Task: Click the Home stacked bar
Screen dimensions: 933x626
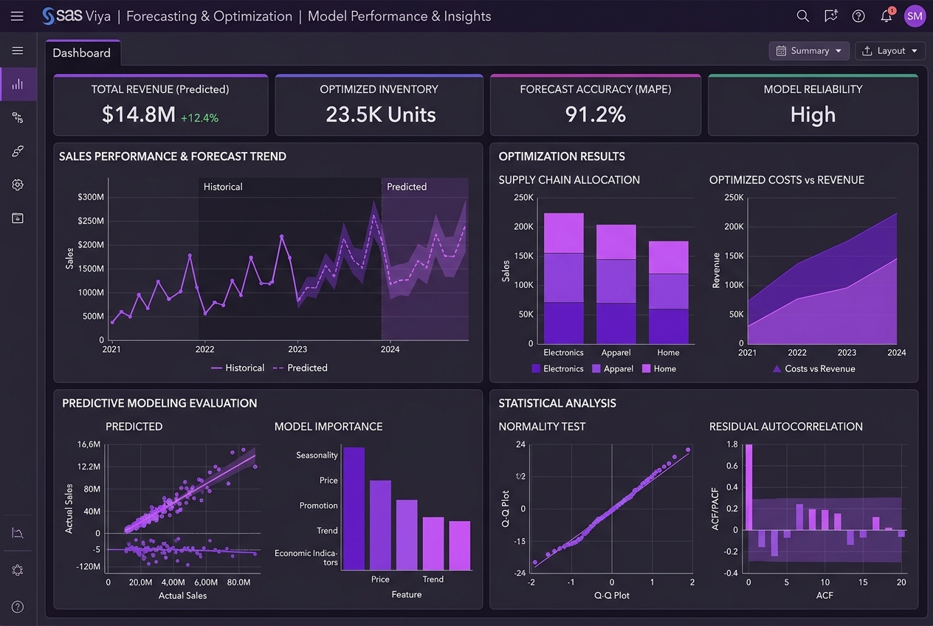Action: pos(668,292)
